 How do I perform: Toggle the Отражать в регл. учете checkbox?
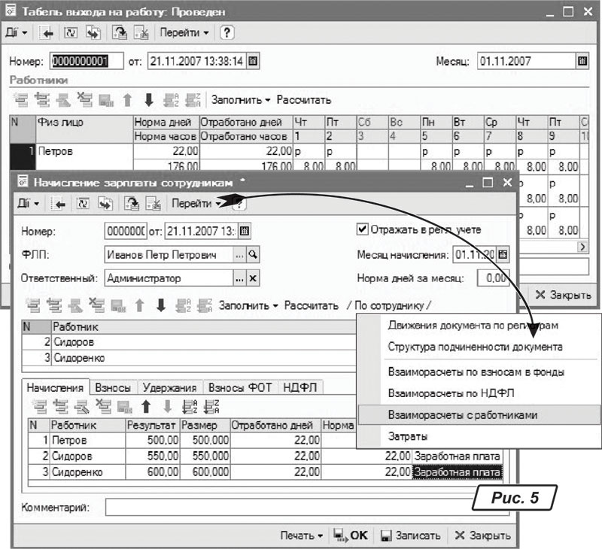point(363,229)
